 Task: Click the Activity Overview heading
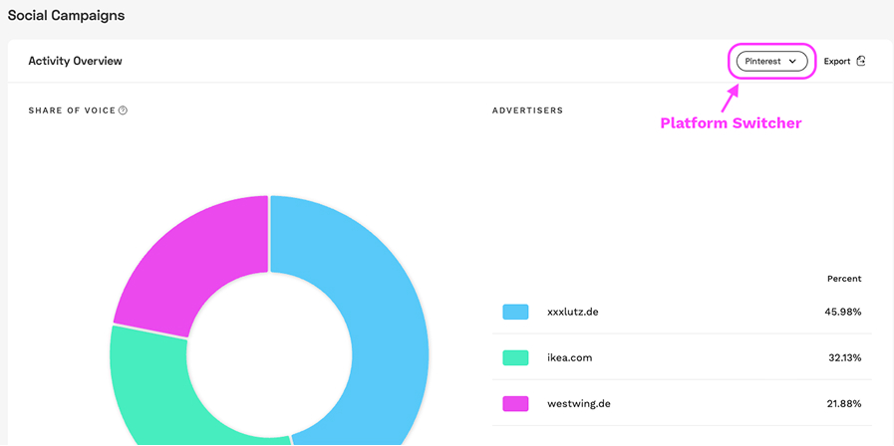click(76, 61)
